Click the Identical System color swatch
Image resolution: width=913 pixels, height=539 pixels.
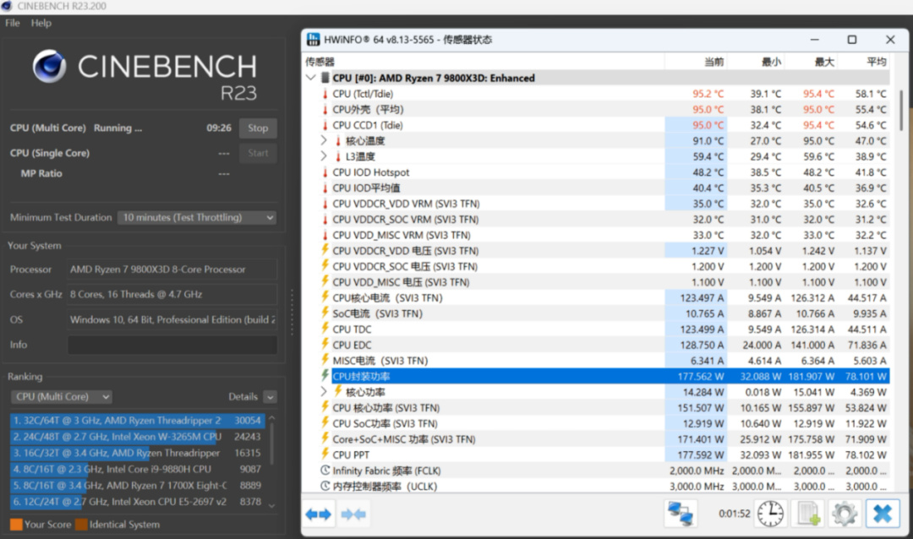81,525
